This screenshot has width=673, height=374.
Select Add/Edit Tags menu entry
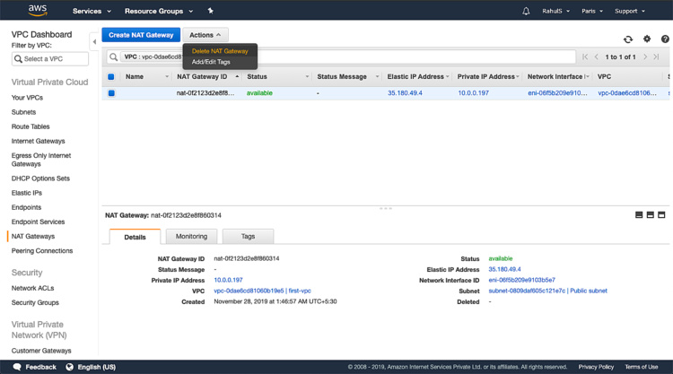coord(211,62)
